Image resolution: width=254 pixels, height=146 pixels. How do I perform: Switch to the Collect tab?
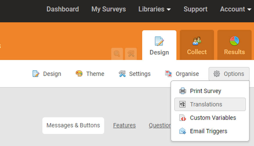click(197, 45)
